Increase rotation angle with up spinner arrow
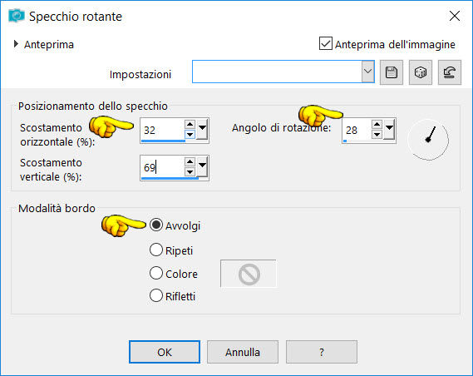The height and width of the screenshot is (376, 473). (377, 124)
